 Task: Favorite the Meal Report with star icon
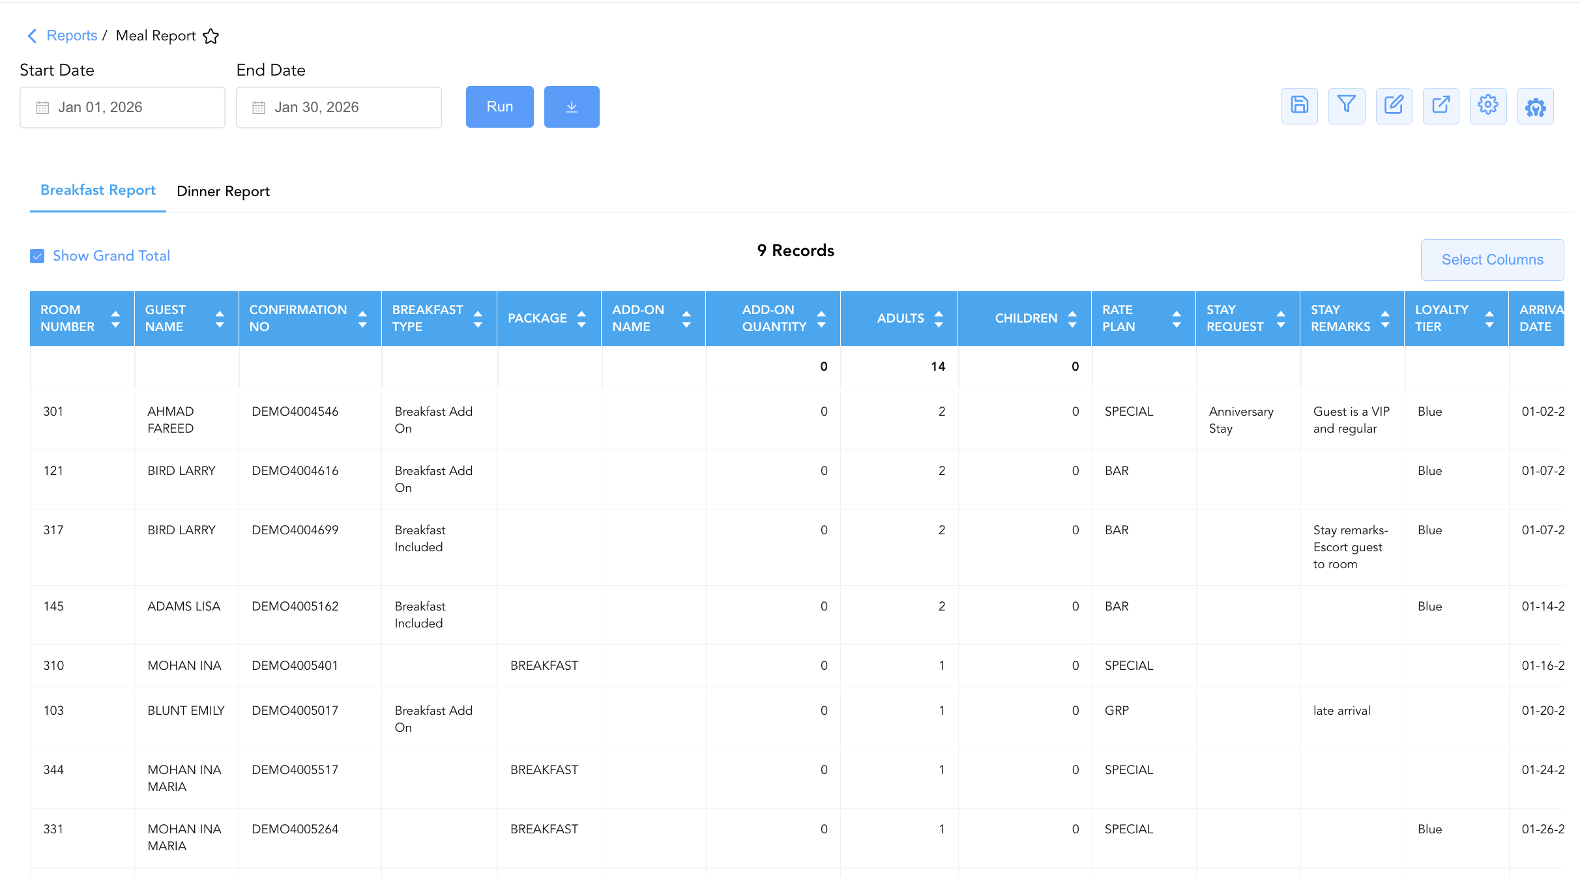(x=211, y=36)
